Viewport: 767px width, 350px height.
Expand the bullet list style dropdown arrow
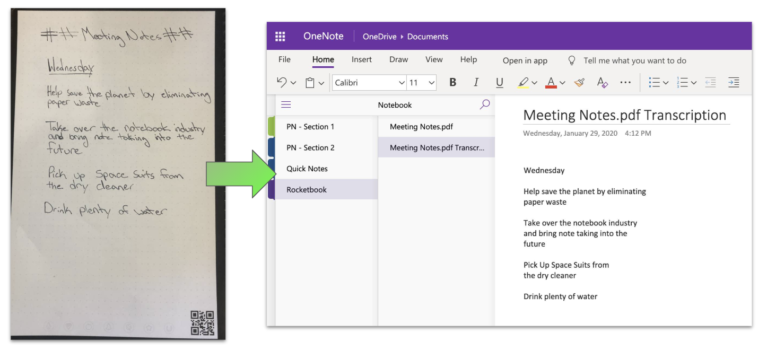pyautogui.click(x=666, y=83)
